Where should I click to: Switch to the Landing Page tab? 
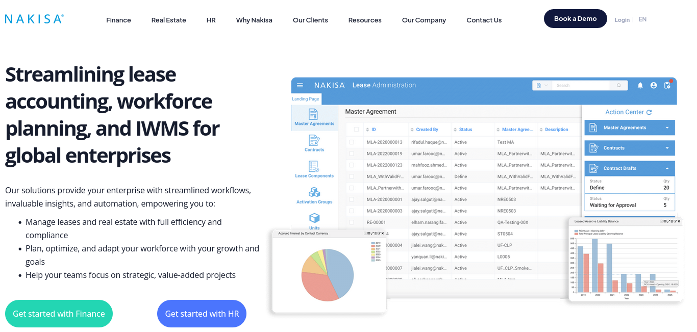tap(306, 99)
